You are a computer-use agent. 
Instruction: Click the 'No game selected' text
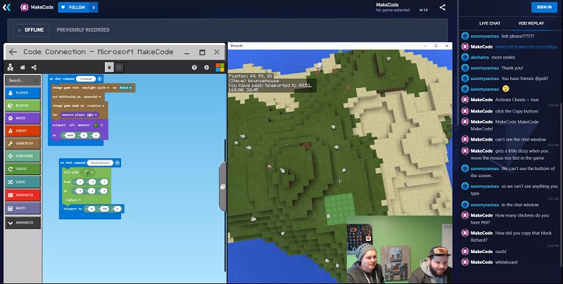coord(393,10)
